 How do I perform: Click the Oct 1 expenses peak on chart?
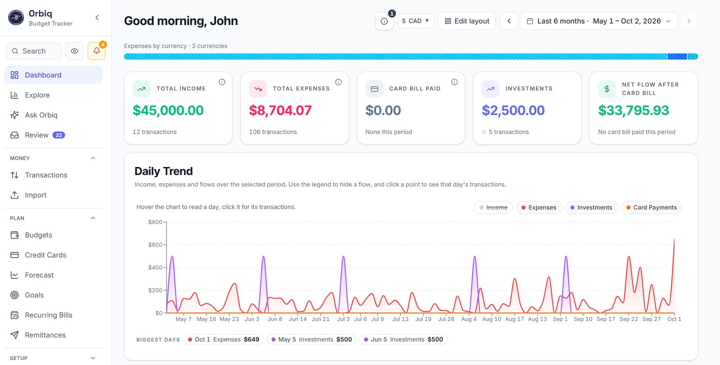(674, 239)
